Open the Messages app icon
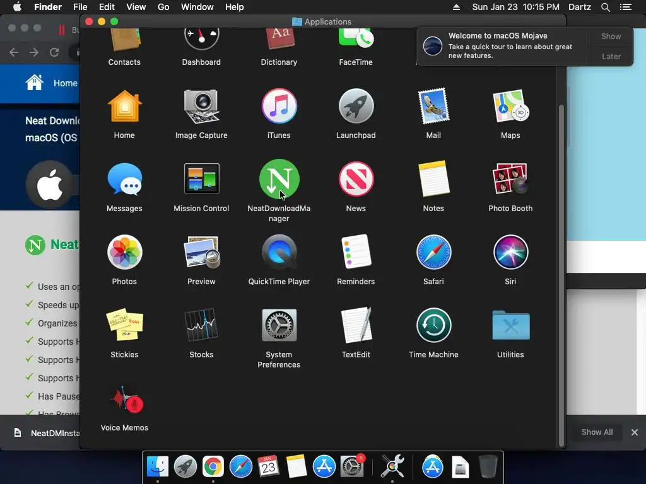 pyautogui.click(x=124, y=179)
